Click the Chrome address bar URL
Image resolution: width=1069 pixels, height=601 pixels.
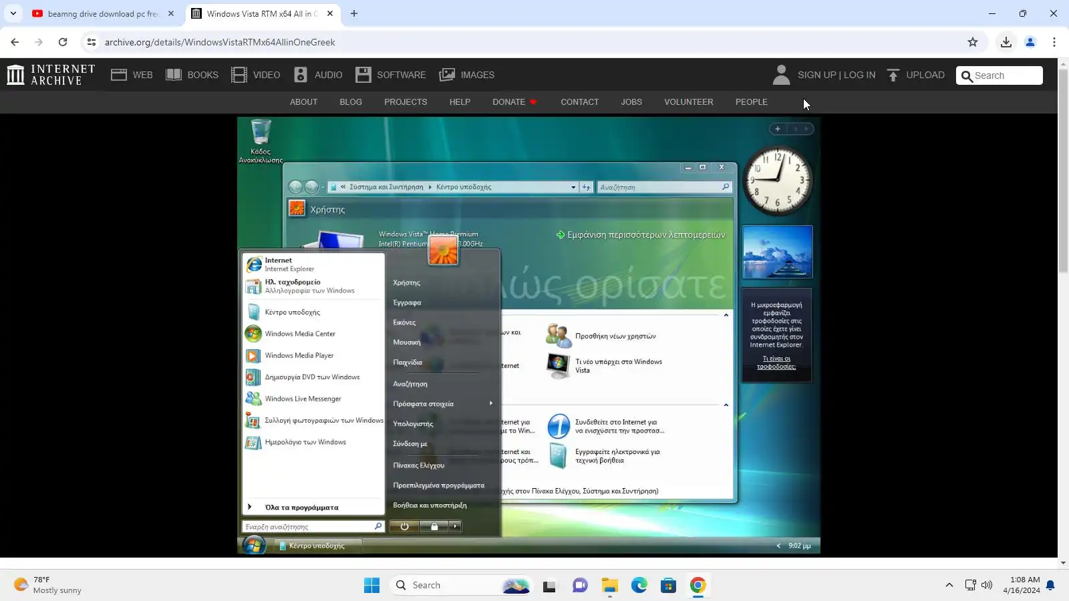[220, 42]
